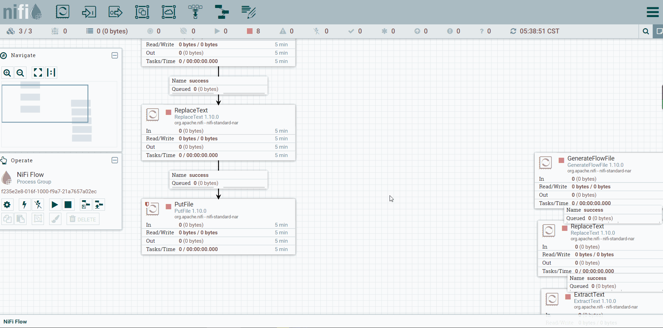Viewport: 663px width, 328px height.
Task: Stop the selected flow components
Action: click(68, 205)
